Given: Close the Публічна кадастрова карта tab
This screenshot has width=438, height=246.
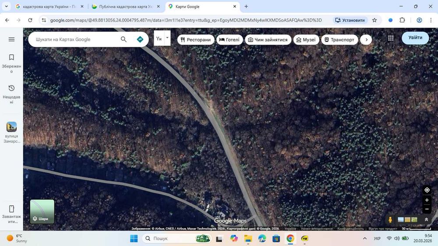Looking at the screenshot, I should [x=159, y=7].
